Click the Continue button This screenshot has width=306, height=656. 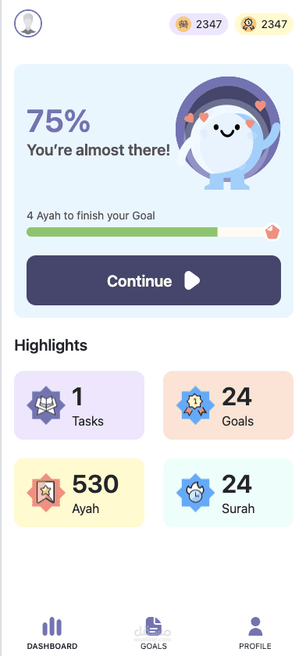click(154, 280)
